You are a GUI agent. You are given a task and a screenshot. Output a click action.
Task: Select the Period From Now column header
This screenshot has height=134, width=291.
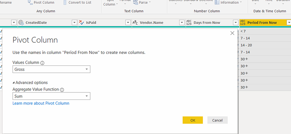click(265, 23)
